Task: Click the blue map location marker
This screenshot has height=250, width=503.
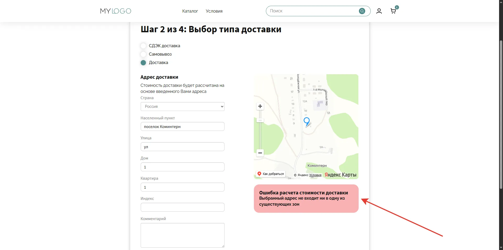Action: (x=307, y=121)
